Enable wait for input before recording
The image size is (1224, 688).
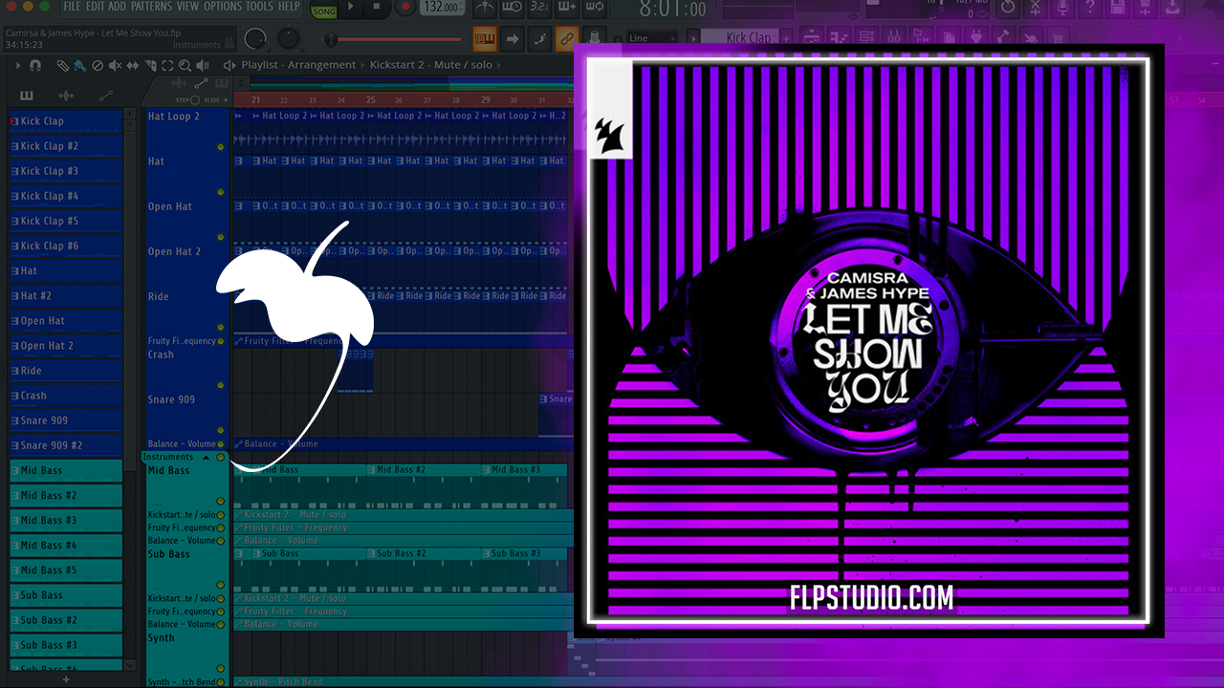pos(513,9)
